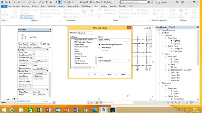Click the Thin Lines ribbon button

pyautogui.click(x=27, y=17)
